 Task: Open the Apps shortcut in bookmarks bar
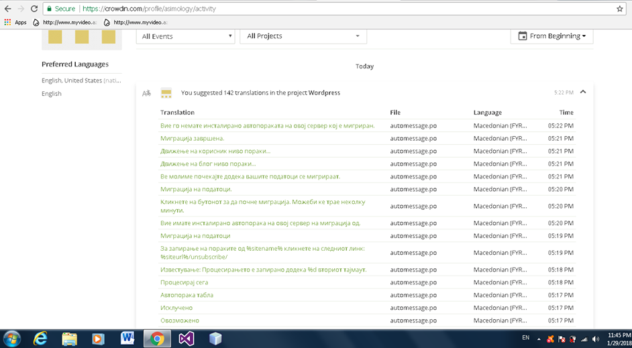tap(15, 23)
